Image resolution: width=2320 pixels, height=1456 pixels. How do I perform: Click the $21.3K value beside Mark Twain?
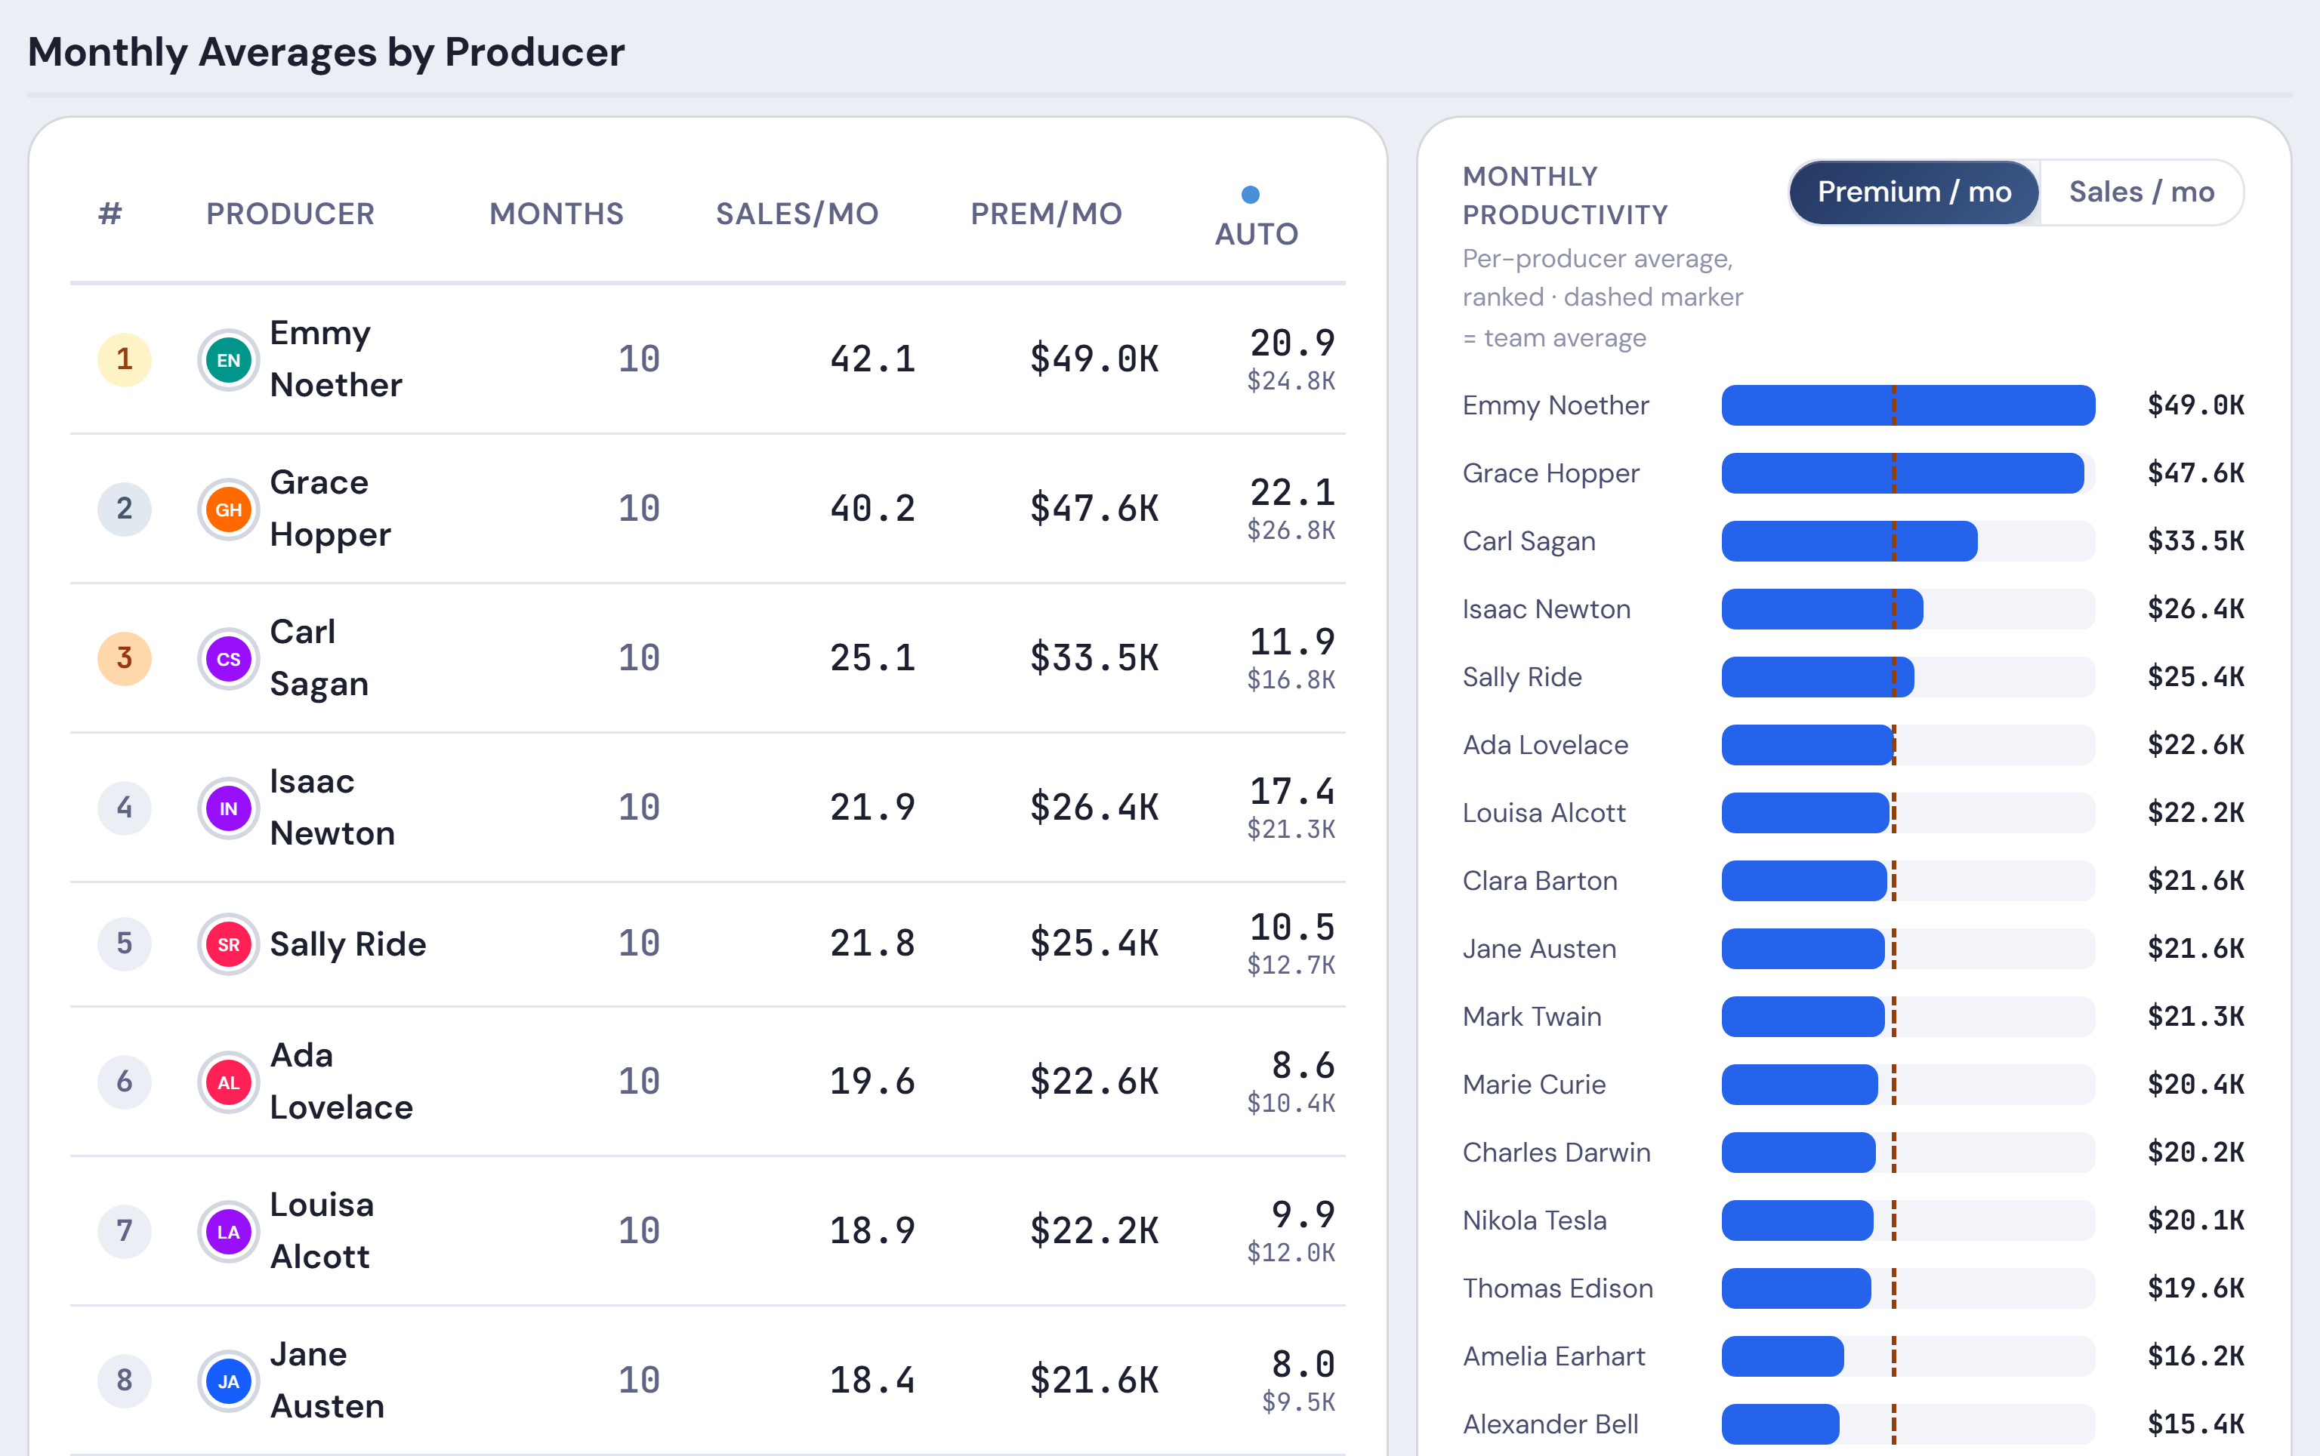pyautogui.click(x=2195, y=1017)
